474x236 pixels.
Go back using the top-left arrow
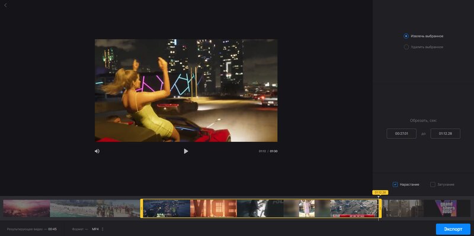pyautogui.click(x=5, y=5)
